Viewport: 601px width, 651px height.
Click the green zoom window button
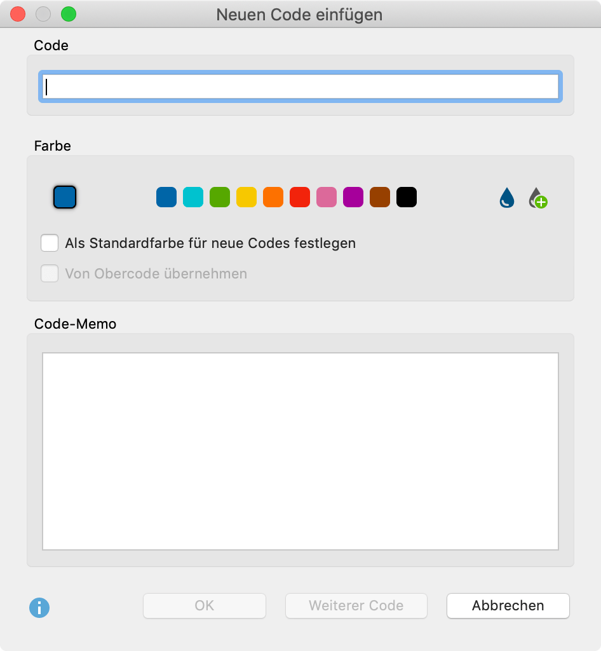[69, 14]
